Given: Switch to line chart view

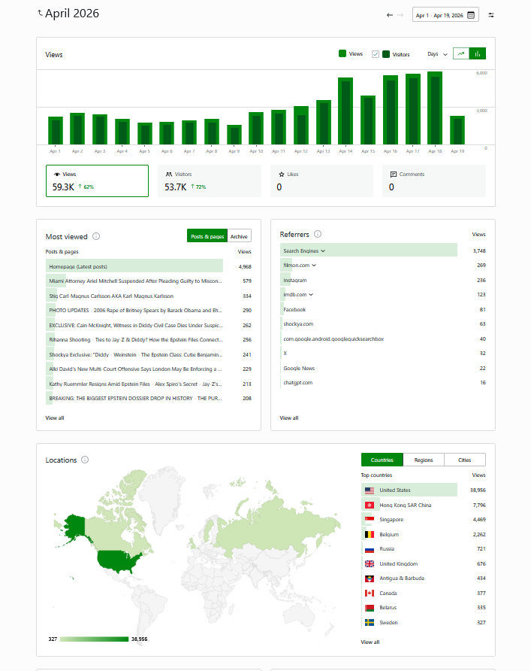Looking at the screenshot, I should tap(461, 53).
